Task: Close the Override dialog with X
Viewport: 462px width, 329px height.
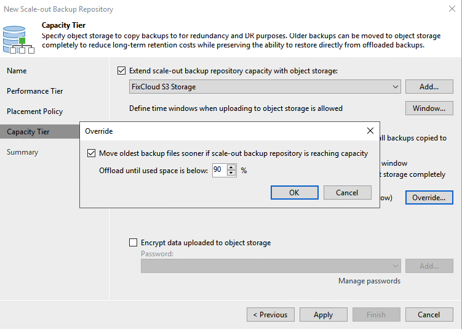Action: point(370,131)
